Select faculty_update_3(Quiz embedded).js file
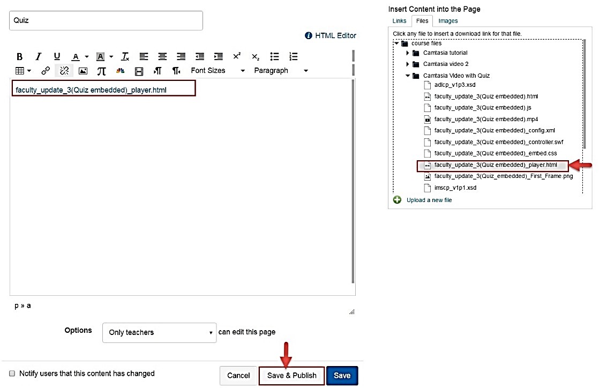This screenshot has width=599, height=388. click(x=483, y=108)
